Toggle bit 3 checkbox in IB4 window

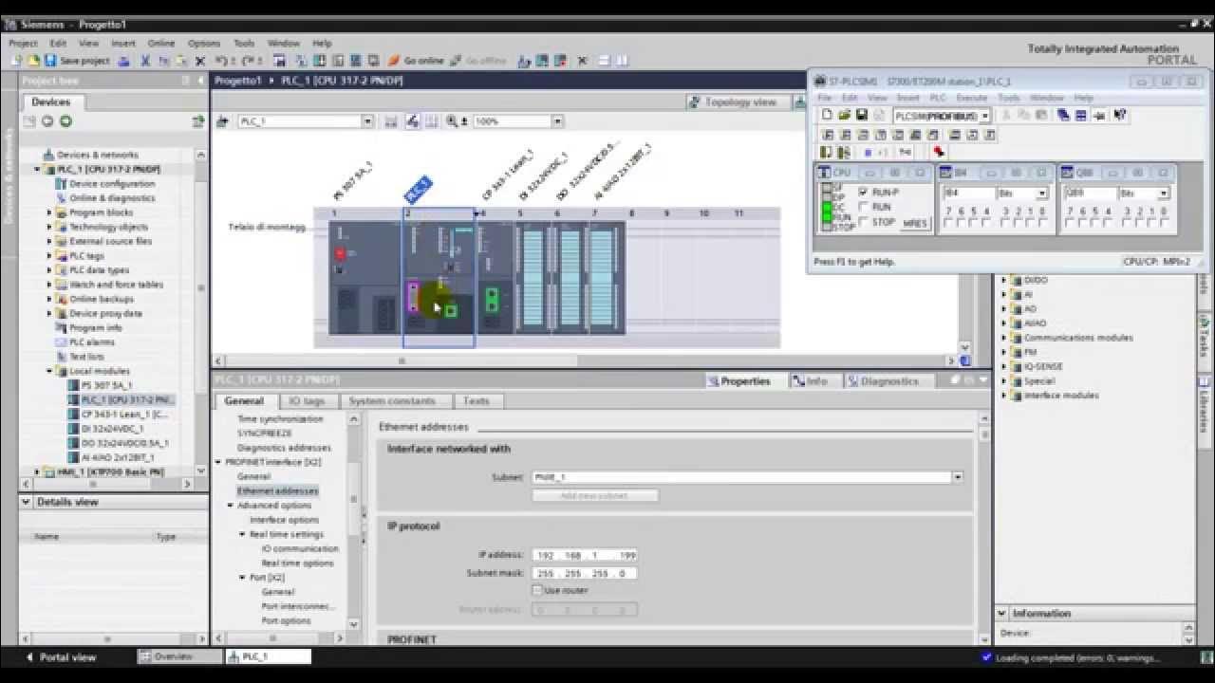coord(1006,223)
